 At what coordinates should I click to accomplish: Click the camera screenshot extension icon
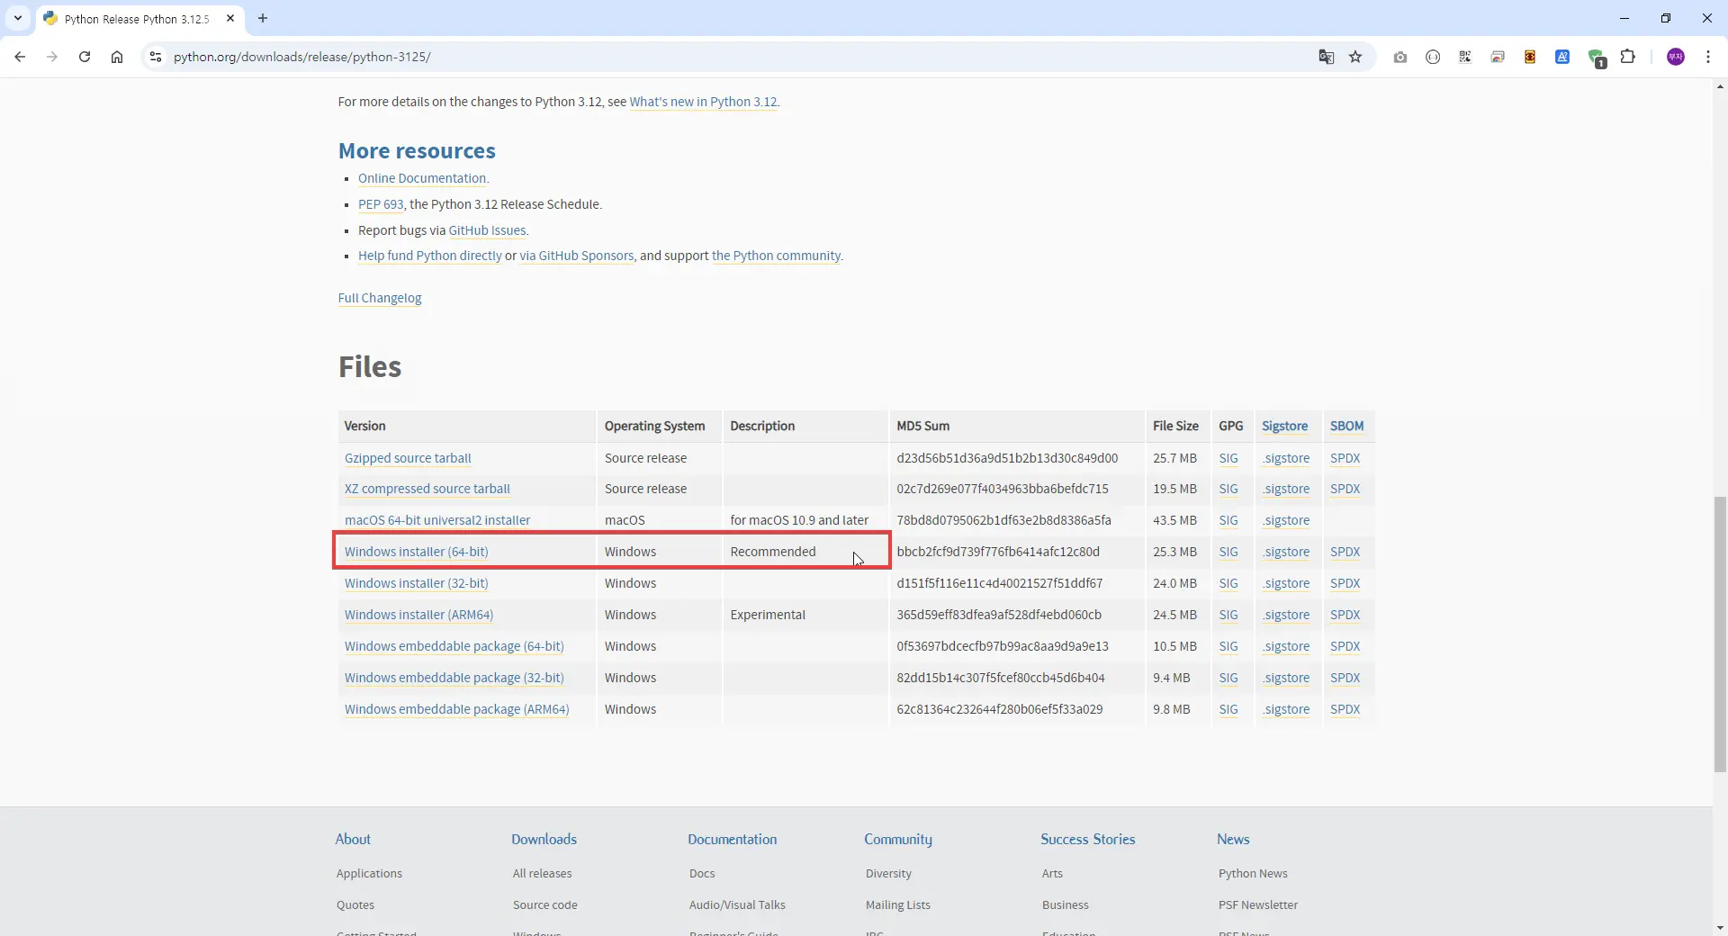[x=1400, y=57]
